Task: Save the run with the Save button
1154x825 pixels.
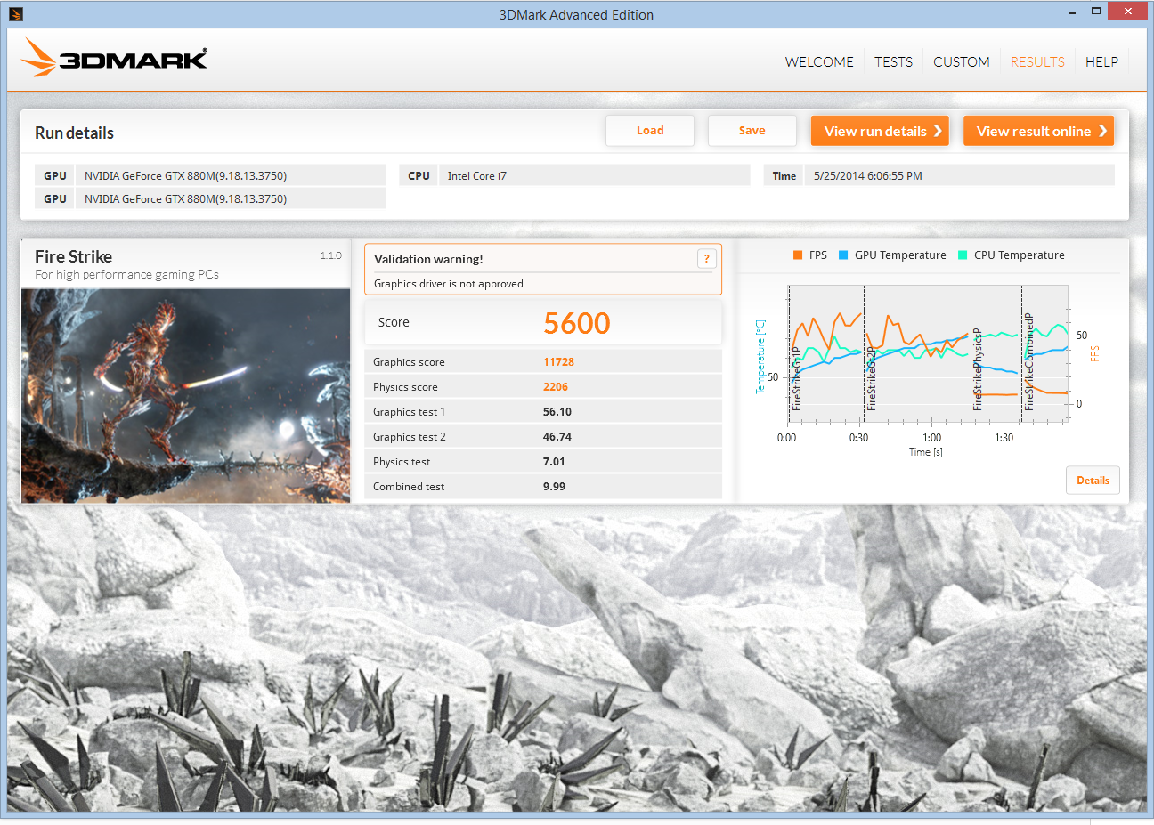Action: pos(752,131)
